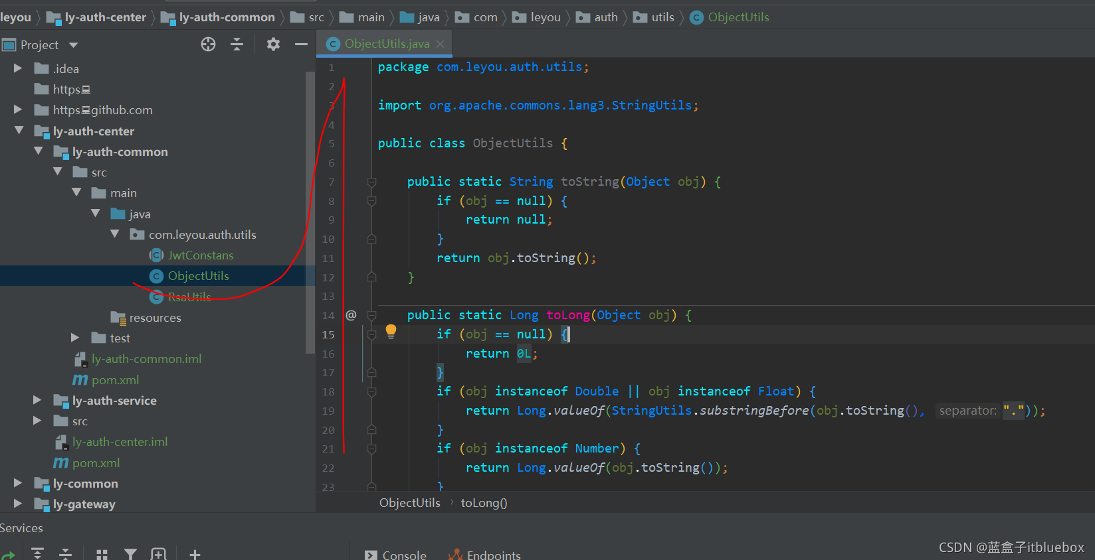The width and height of the screenshot is (1095, 560).
Task: Click open in new tab icon in Services
Action: click(x=158, y=554)
